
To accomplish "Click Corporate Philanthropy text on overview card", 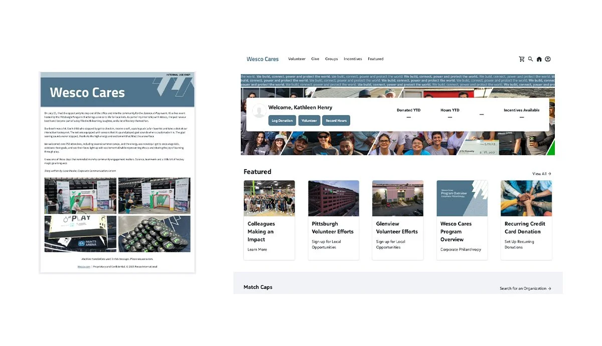I will click(461, 250).
